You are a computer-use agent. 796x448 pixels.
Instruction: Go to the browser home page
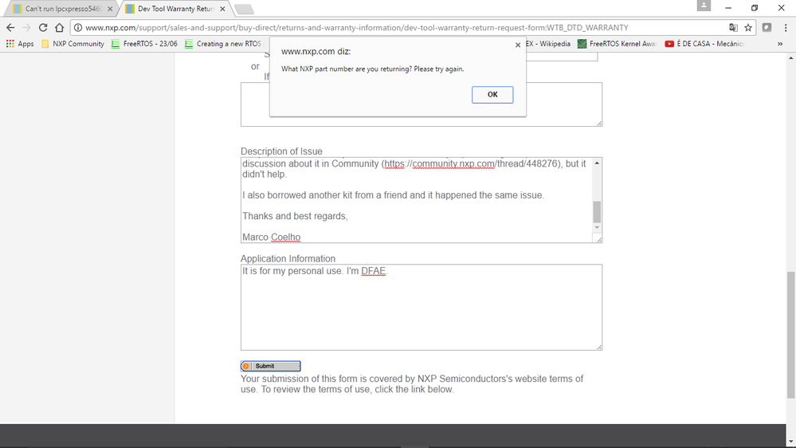[60, 28]
